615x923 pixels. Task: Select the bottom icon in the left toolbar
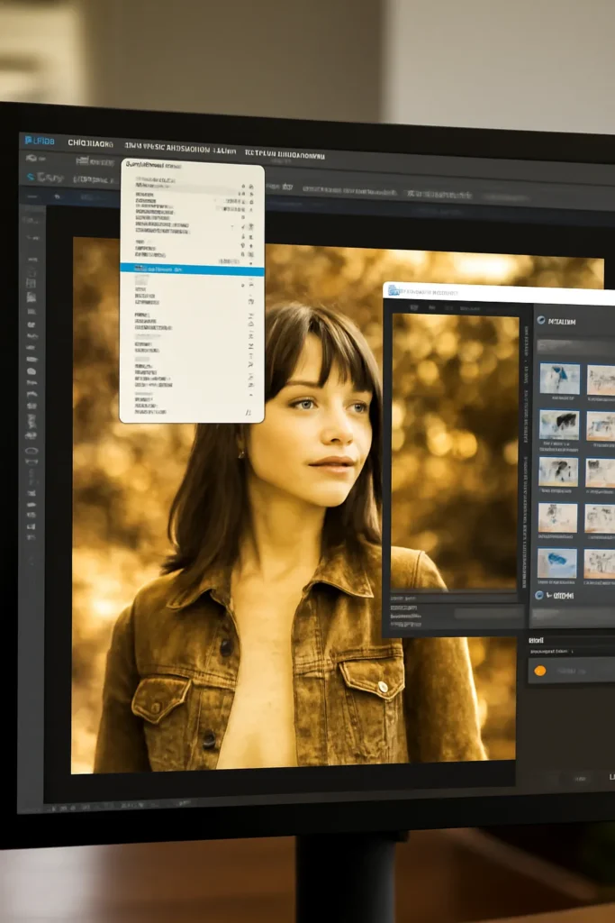click(x=32, y=537)
